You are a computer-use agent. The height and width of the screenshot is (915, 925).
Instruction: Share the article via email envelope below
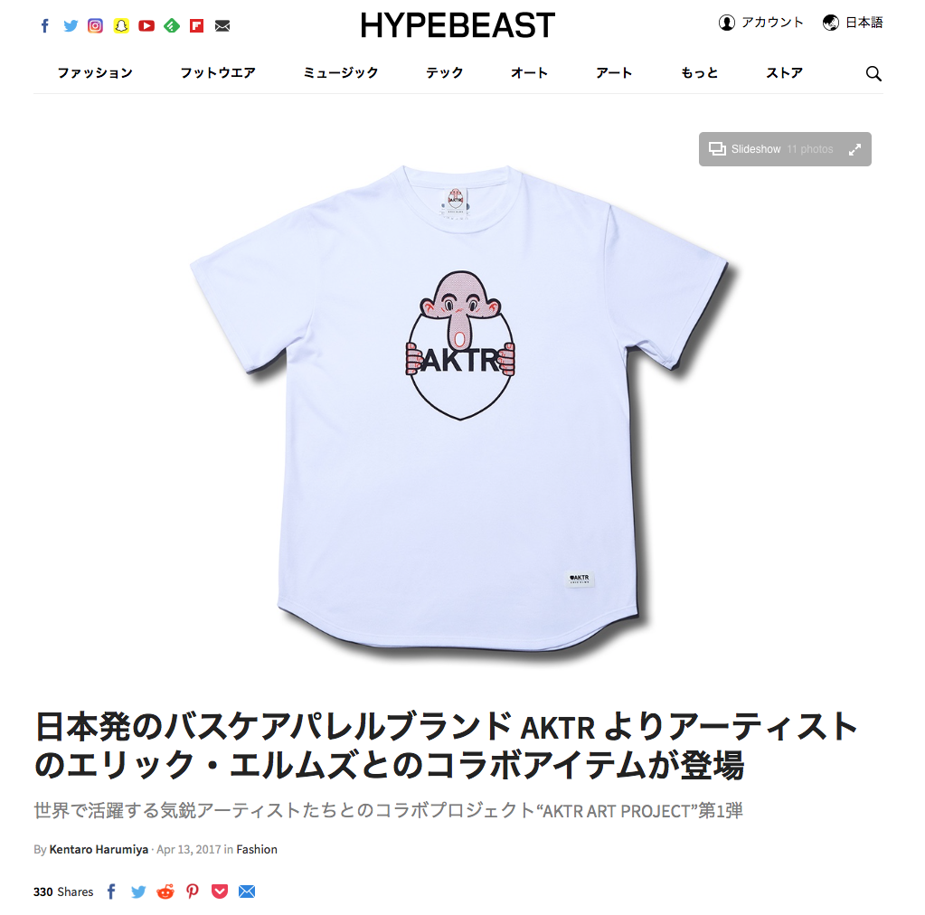247,891
